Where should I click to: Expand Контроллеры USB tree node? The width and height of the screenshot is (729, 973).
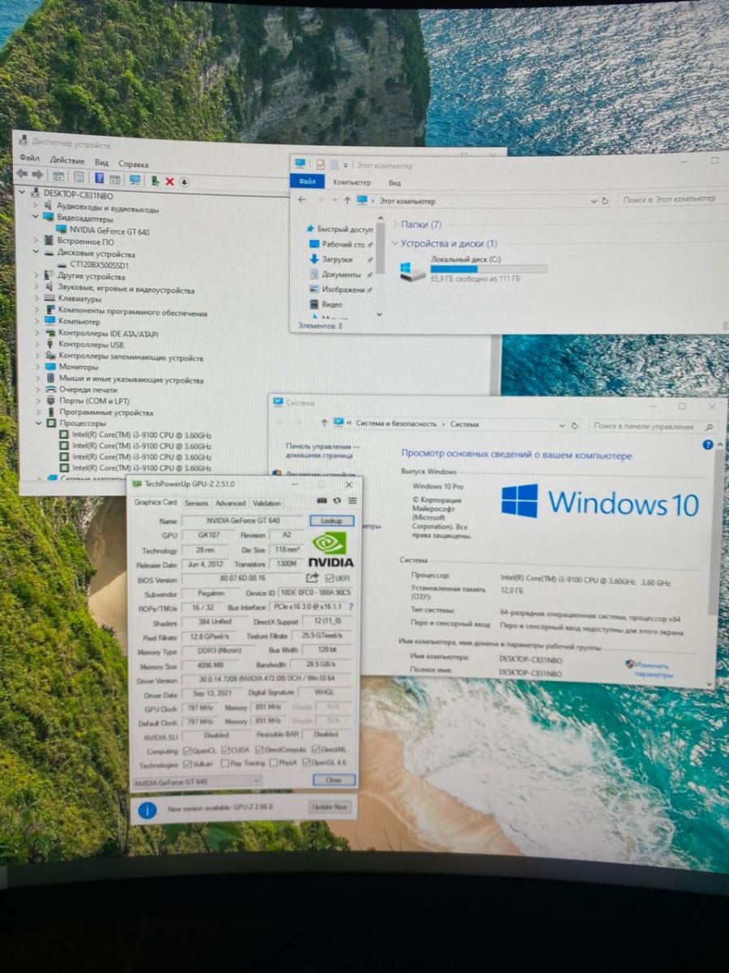click(37, 344)
